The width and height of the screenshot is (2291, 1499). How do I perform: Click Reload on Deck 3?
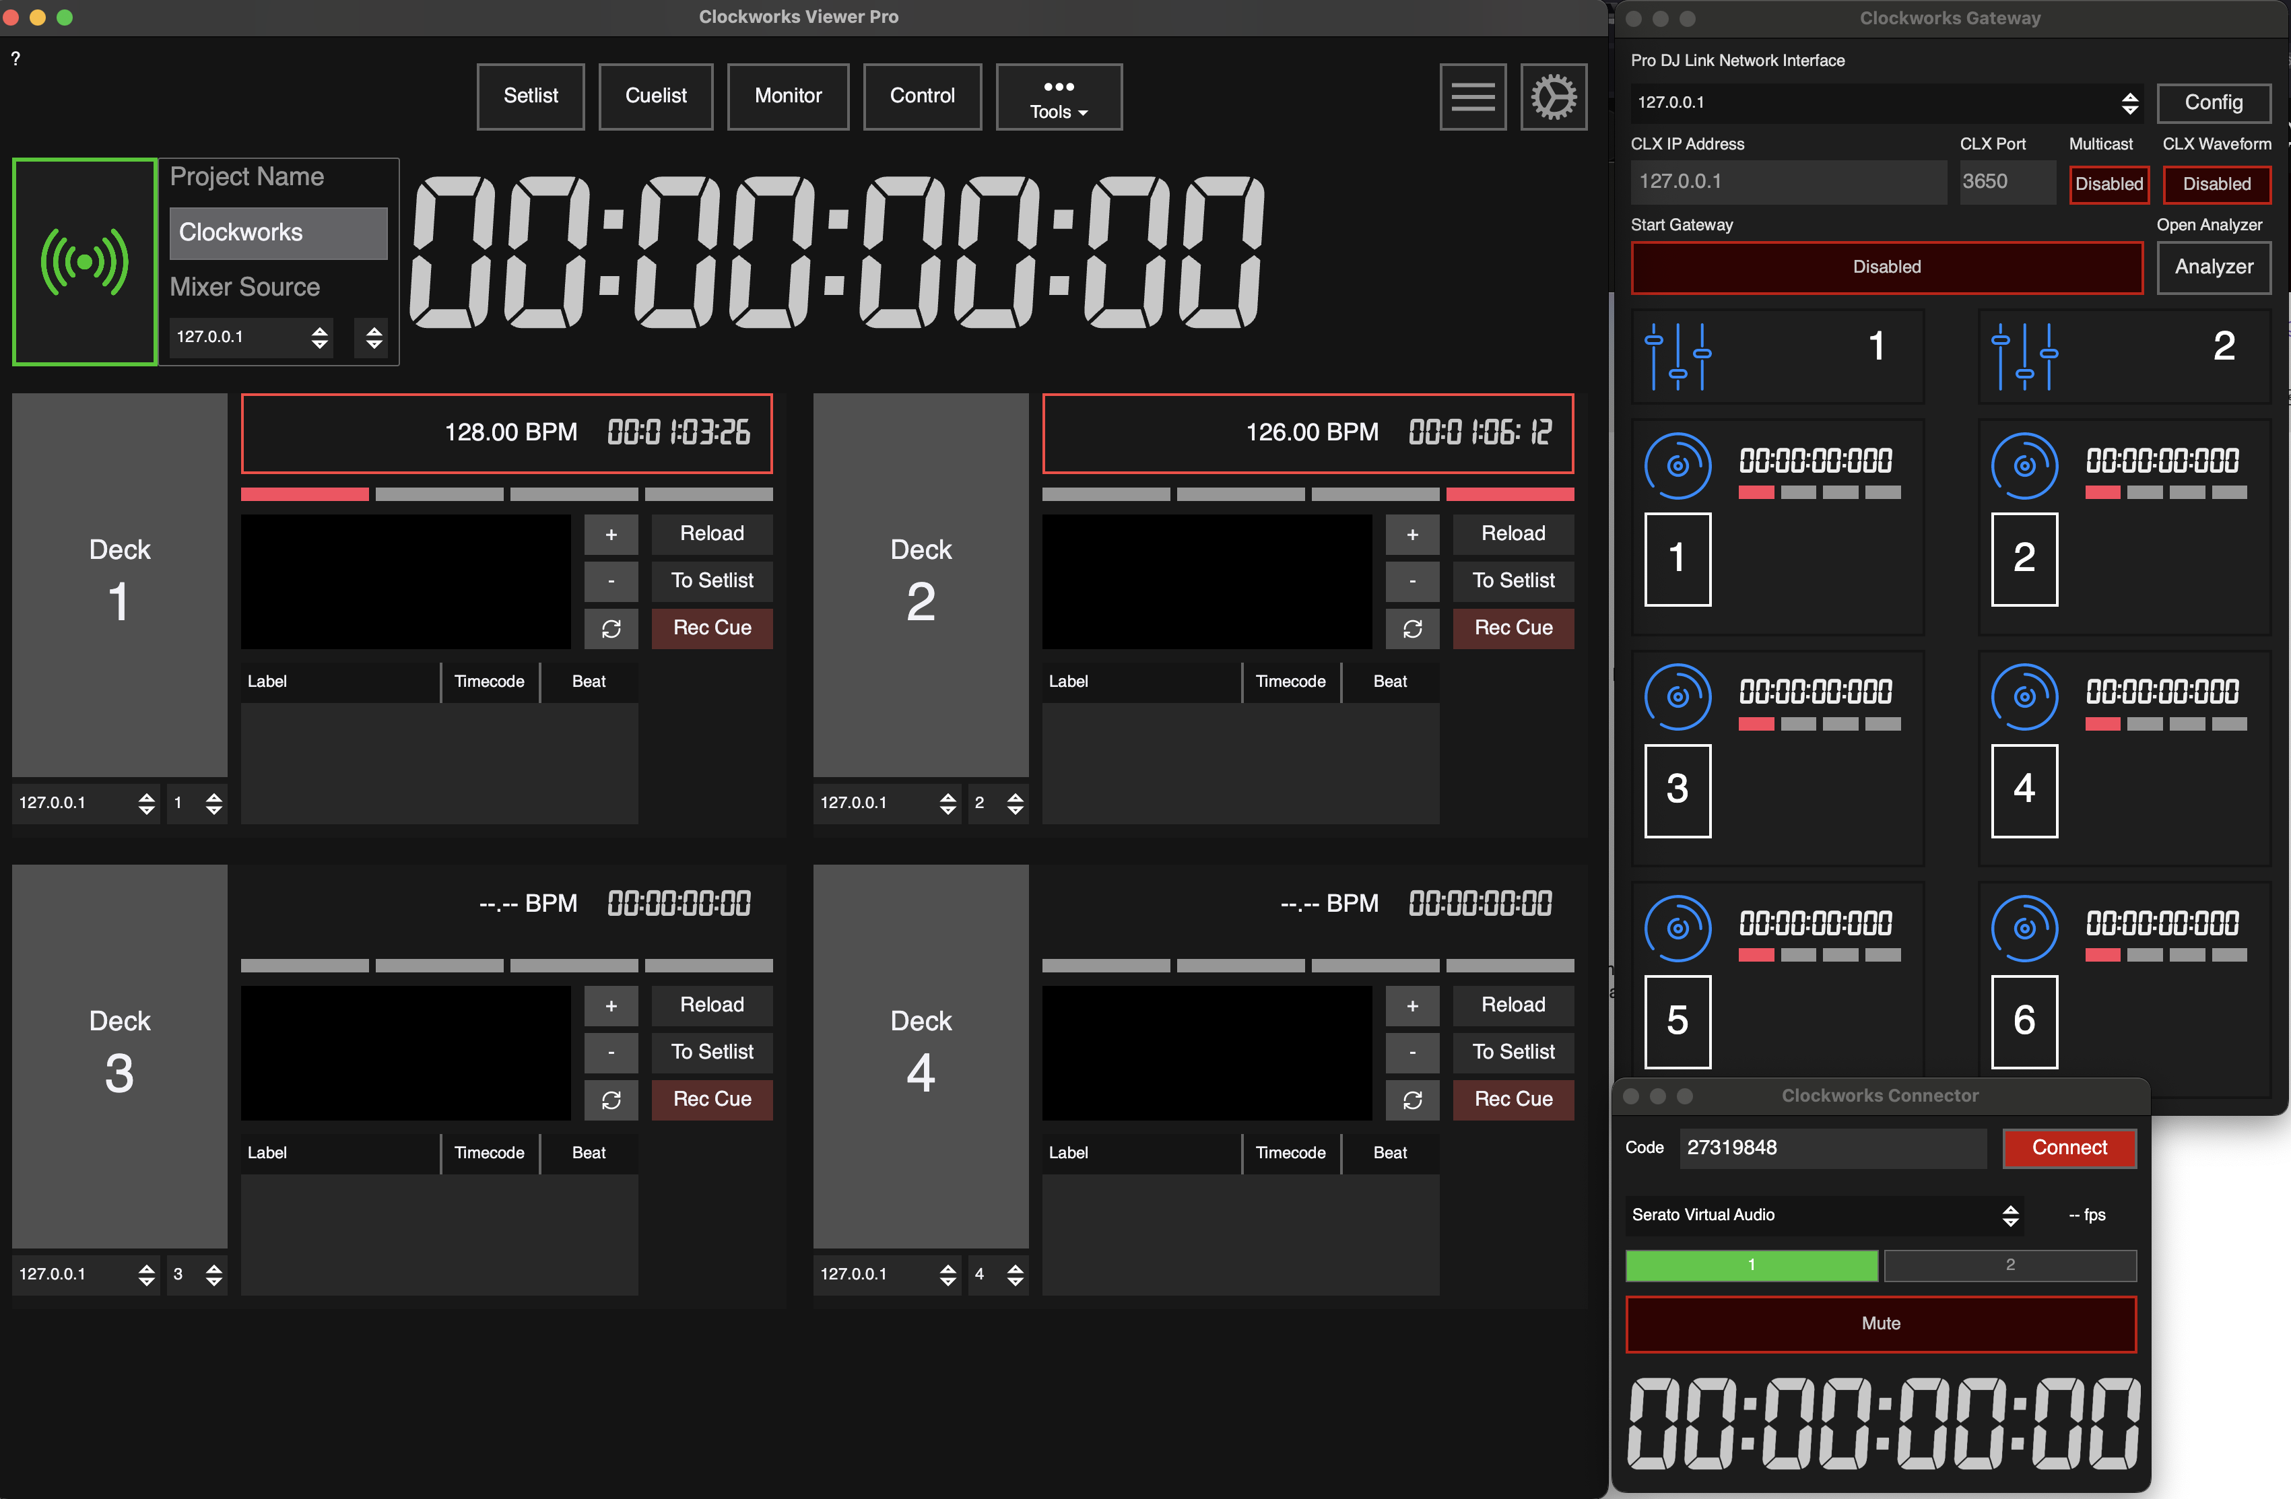coord(711,1005)
